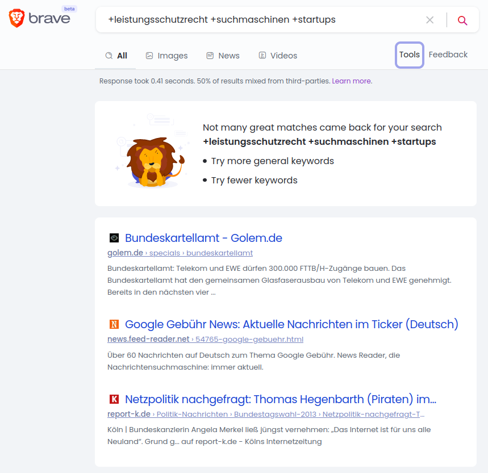
Task: Click the Feedback link
Action: pos(448,55)
